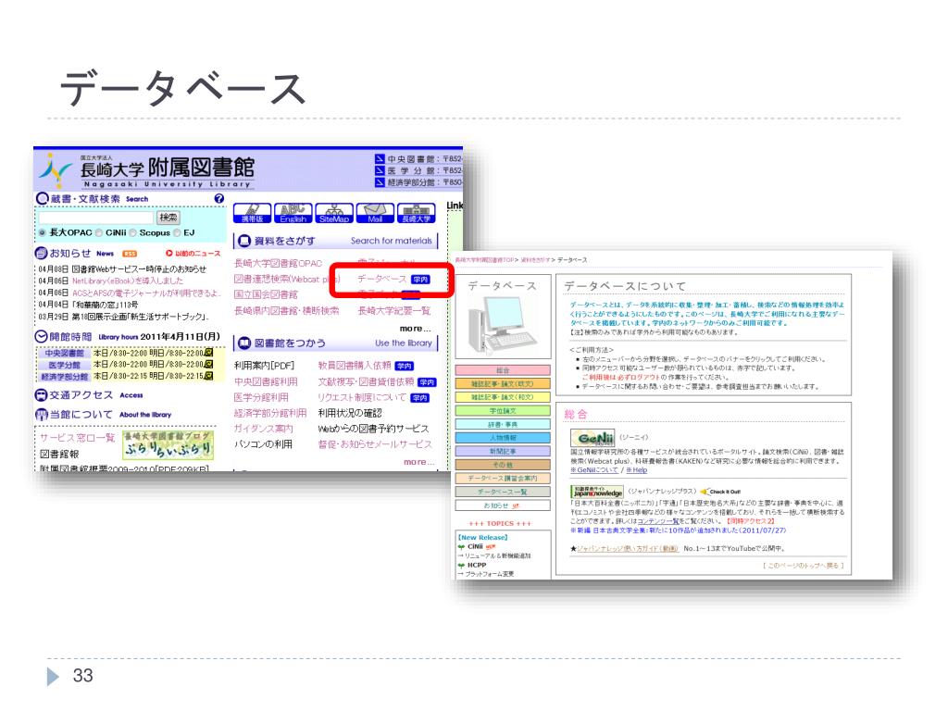Click the GeNiiについて link
The height and width of the screenshot is (711, 948).
594,469
